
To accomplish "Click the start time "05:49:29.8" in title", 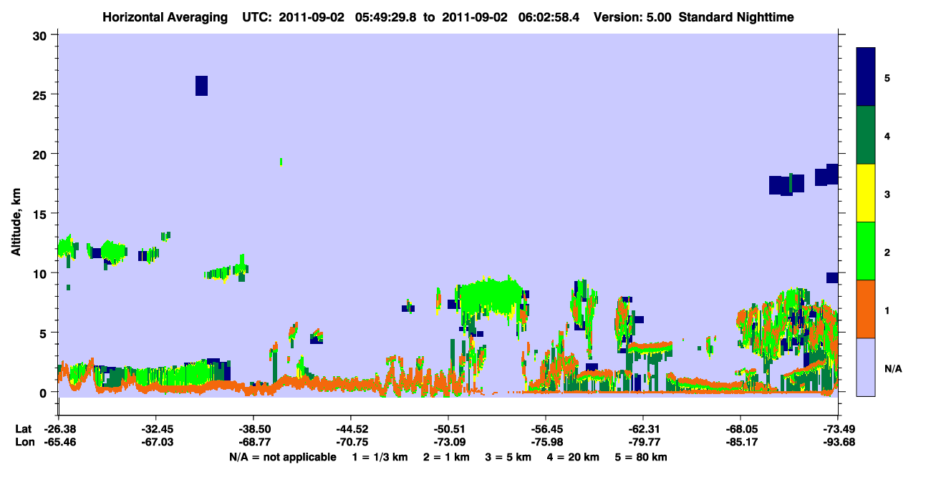I will pos(386,17).
